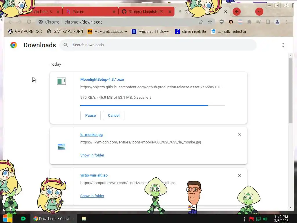Click the Search downloads field

[x=158, y=45]
